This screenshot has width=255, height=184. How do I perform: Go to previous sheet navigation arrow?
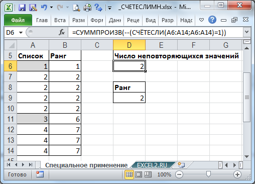(x=16, y=165)
